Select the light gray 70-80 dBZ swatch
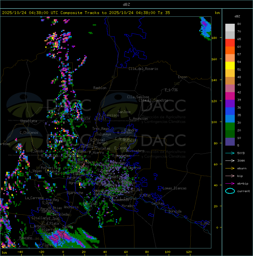Screen dimensions: 253x256 [230, 27]
